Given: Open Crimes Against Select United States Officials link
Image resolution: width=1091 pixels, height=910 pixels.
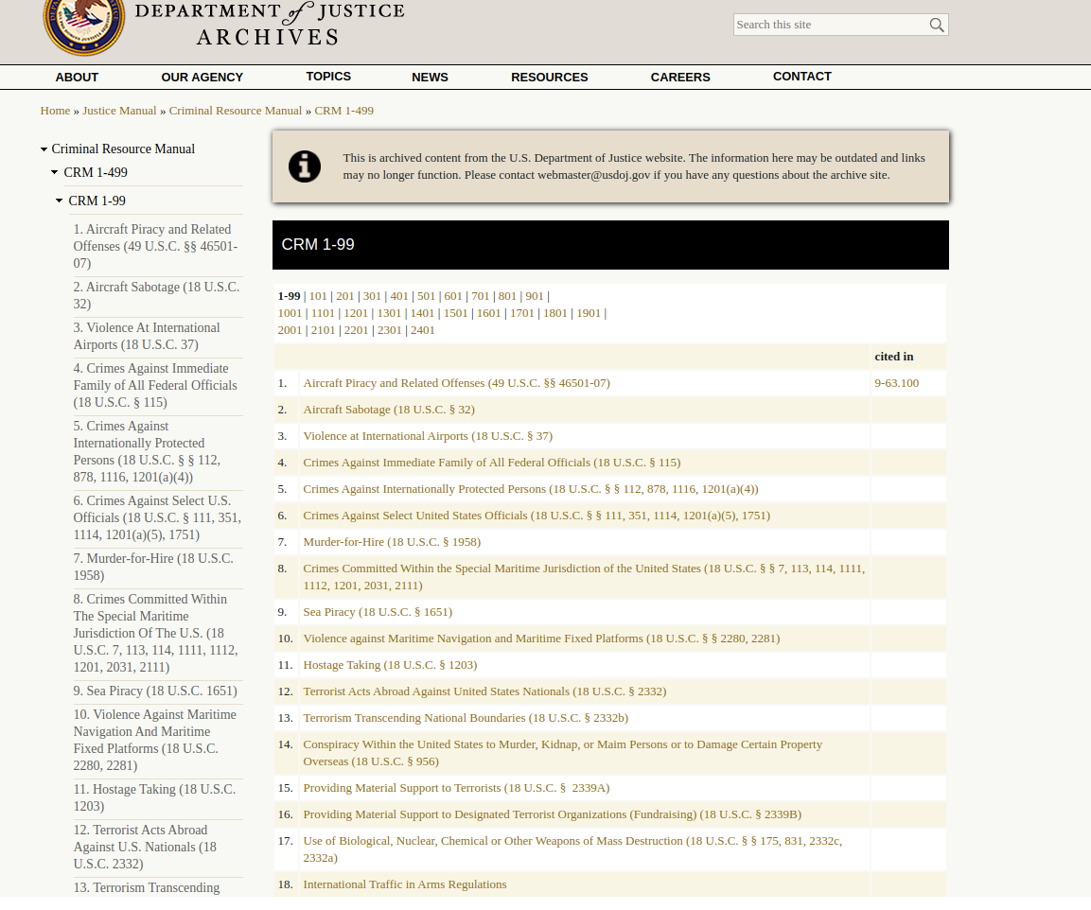Looking at the screenshot, I should coord(537,515).
